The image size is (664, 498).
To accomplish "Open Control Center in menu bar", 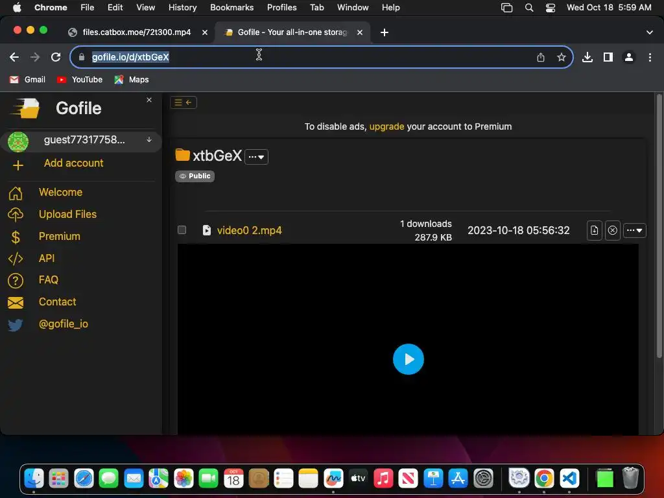I will (550, 8).
